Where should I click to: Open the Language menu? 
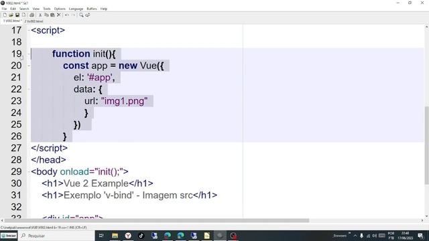coord(76,9)
